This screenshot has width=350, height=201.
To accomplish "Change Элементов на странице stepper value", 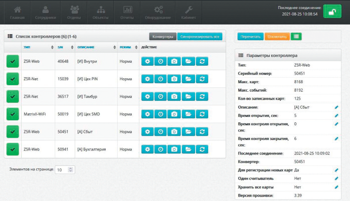I will point(71,169).
